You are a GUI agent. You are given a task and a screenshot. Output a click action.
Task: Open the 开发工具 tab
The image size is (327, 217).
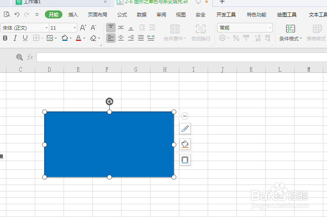[226, 14]
